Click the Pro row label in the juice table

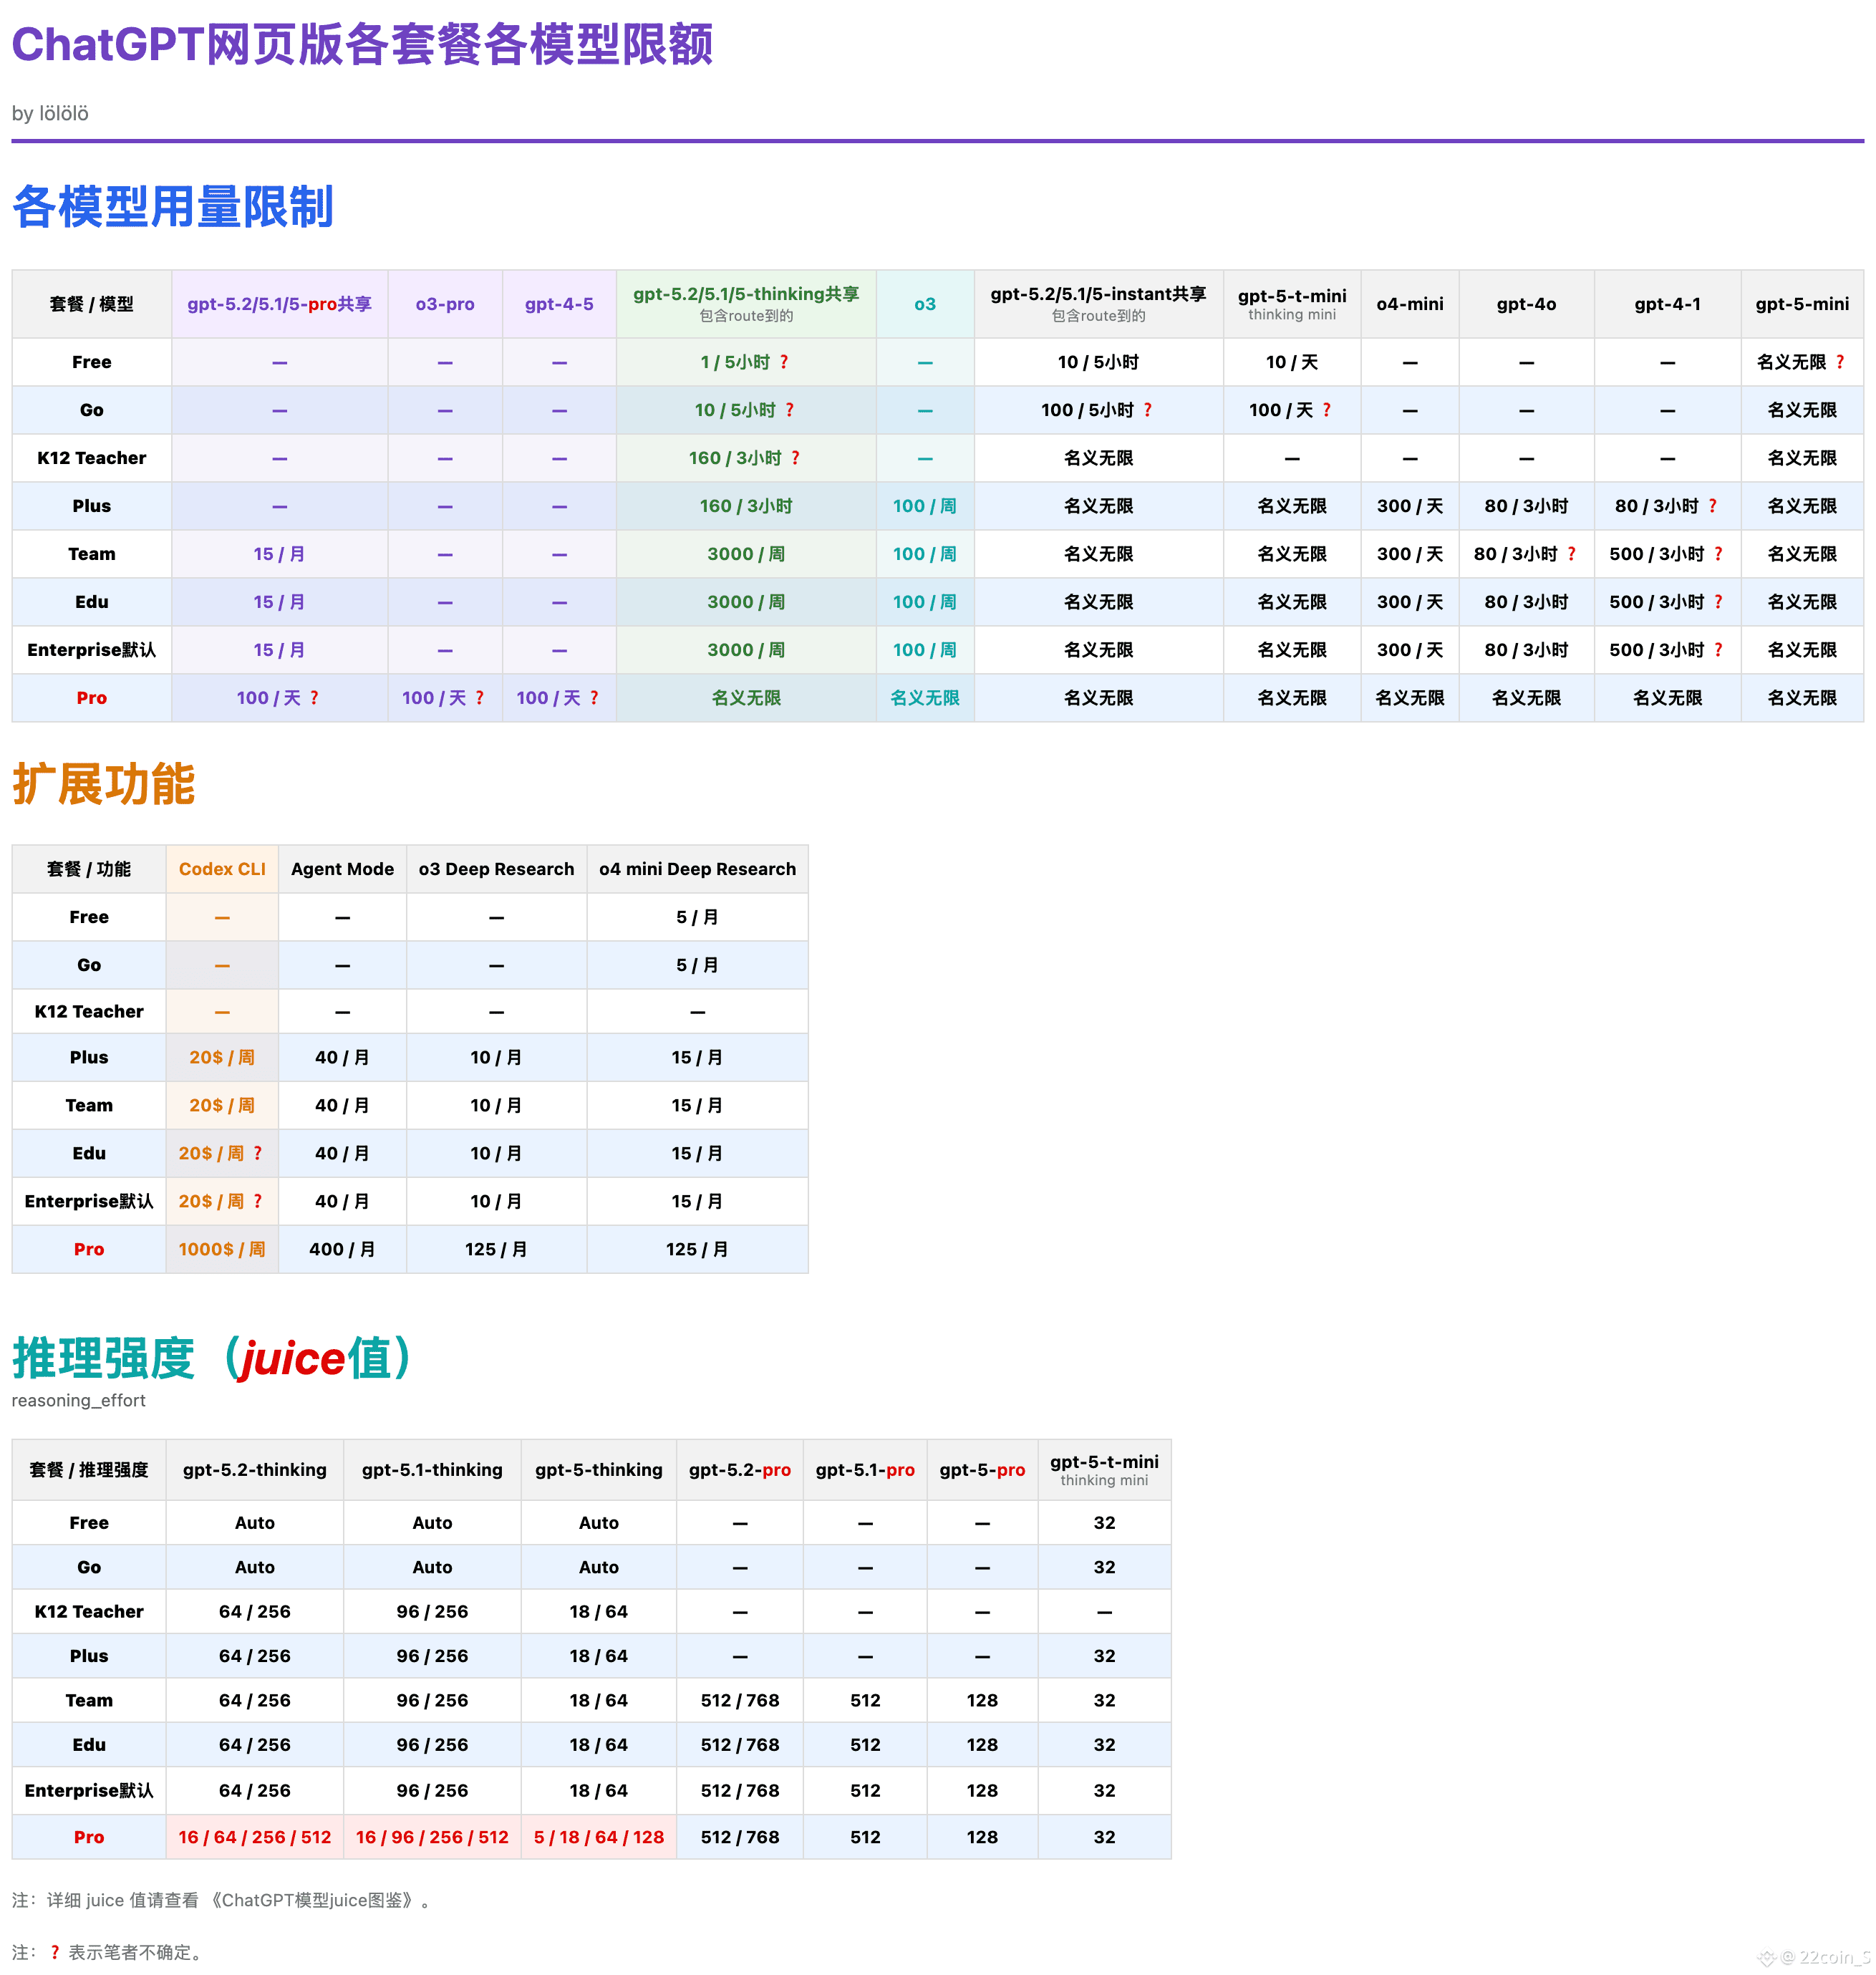tap(89, 1837)
